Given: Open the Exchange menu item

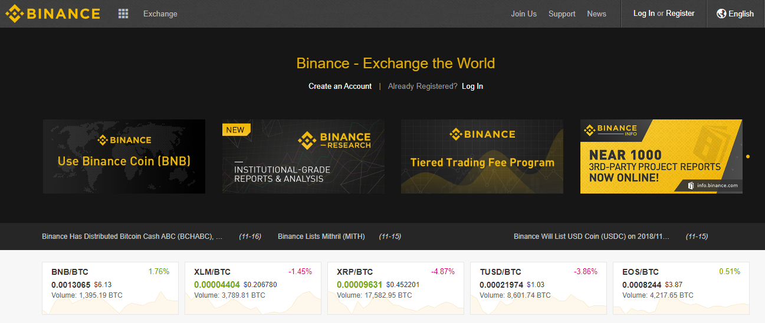Looking at the screenshot, I should (160, 14).
